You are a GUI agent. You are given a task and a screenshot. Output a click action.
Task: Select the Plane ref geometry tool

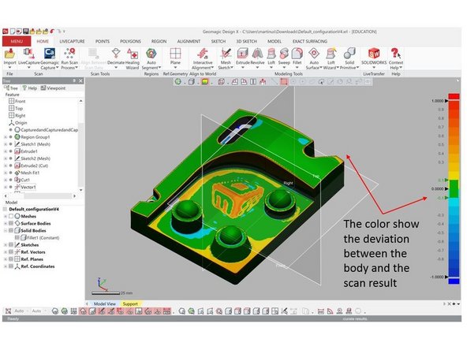(x=175, y=54)
